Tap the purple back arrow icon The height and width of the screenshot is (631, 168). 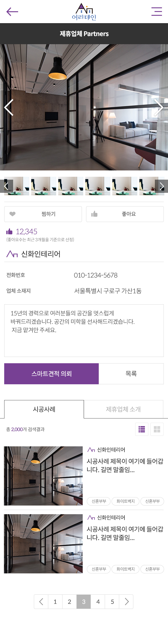(12, 12)
